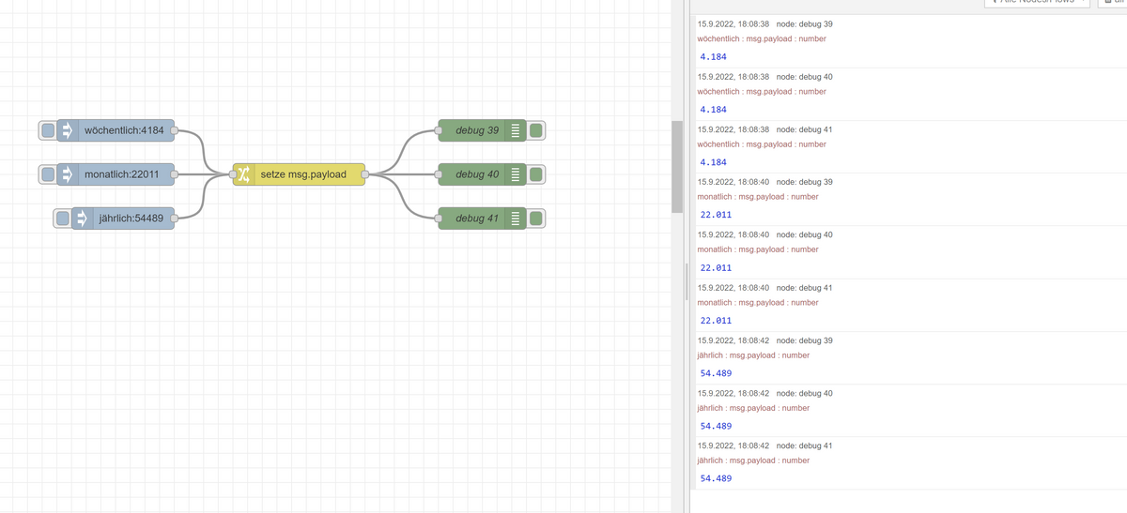Click the 18:08:38 node: debug 40 header

pyautogui.click(x=764, y=76)
